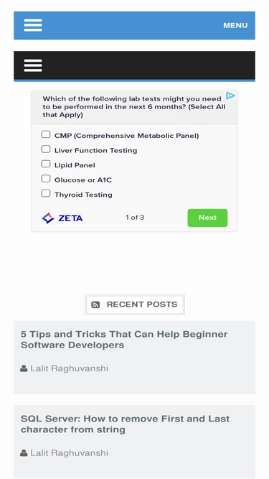Image resolution: width=269 pixels, height=479 pixels.
Task: Click author icon under the SQL Server post
Action: point(24,453)
